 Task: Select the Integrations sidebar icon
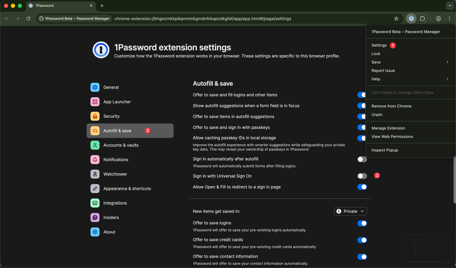coord(95,203)
